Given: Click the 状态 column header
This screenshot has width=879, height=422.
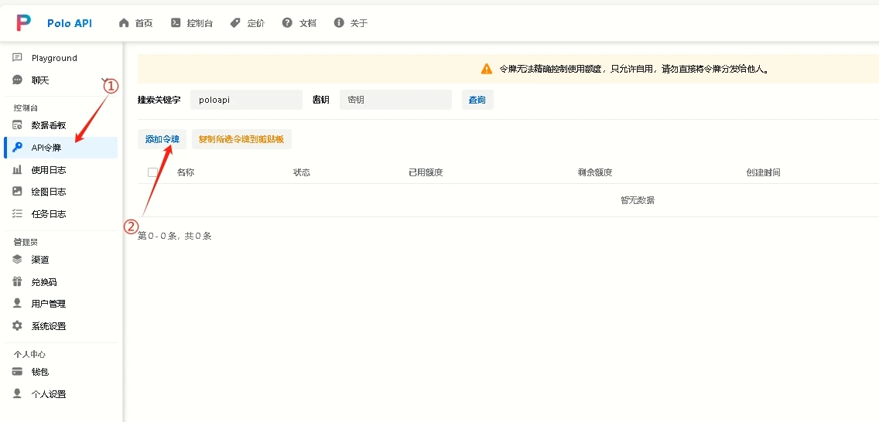Looking at the screenshot, I should point(302,172).
